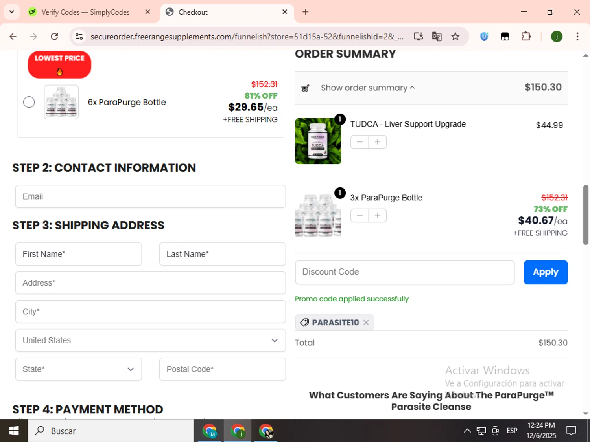This screenshot has width=590, height=442.
Task: Click the Buscar taskbar search box
Action: point(111,431)
